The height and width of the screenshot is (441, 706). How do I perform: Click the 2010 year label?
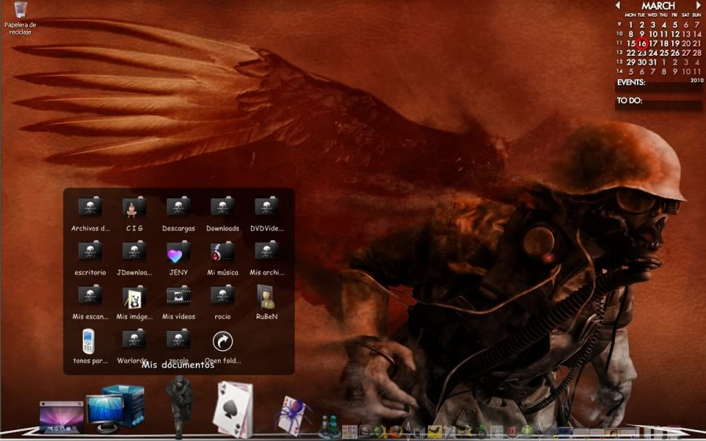[696, 80]
